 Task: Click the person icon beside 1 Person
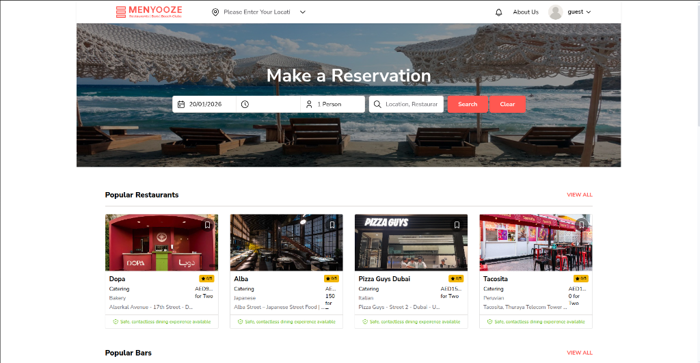[309, 104]
